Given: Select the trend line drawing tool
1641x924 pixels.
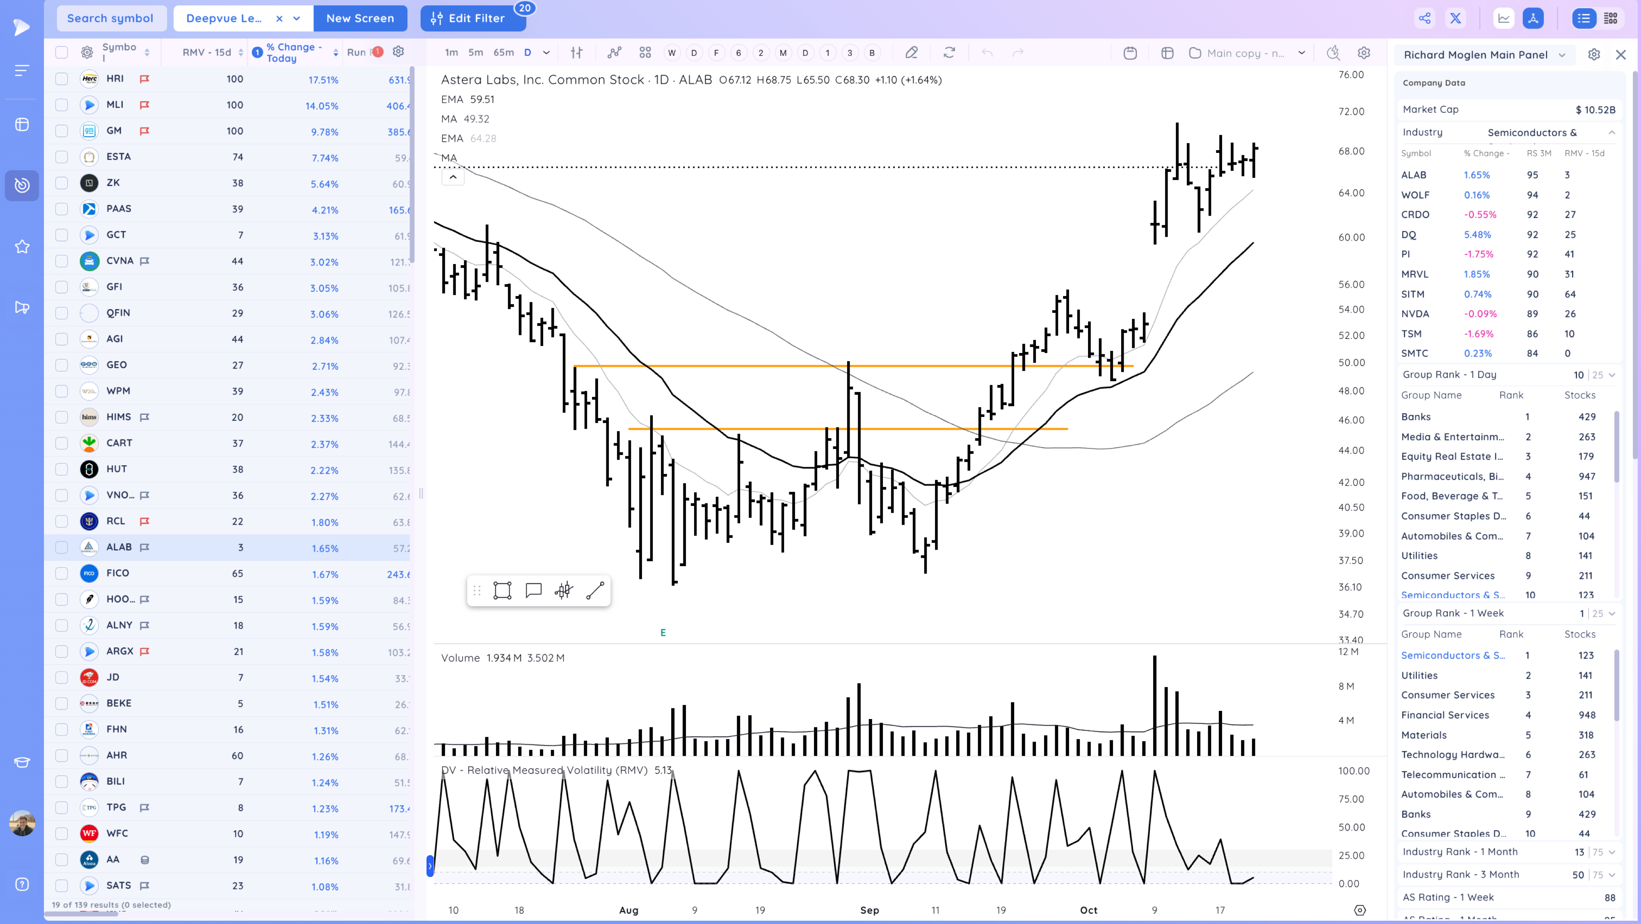Looking at the screenshot, I should tap(595, 591).
